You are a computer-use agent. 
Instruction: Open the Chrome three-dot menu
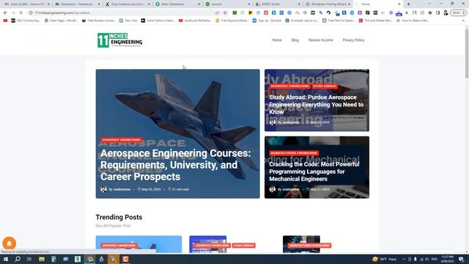pyautogui.click(x=464, y=13)
